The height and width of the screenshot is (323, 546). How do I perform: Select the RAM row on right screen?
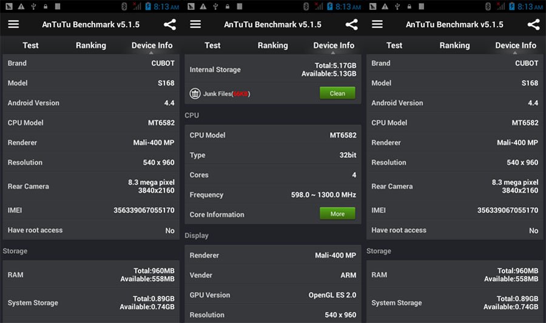click(x=454, y=275)
